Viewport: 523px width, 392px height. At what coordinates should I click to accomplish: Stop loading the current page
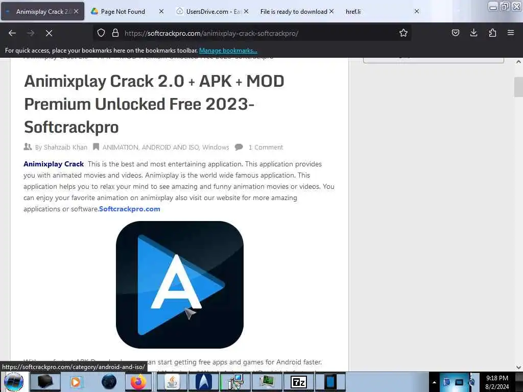(x=49, y=33)
